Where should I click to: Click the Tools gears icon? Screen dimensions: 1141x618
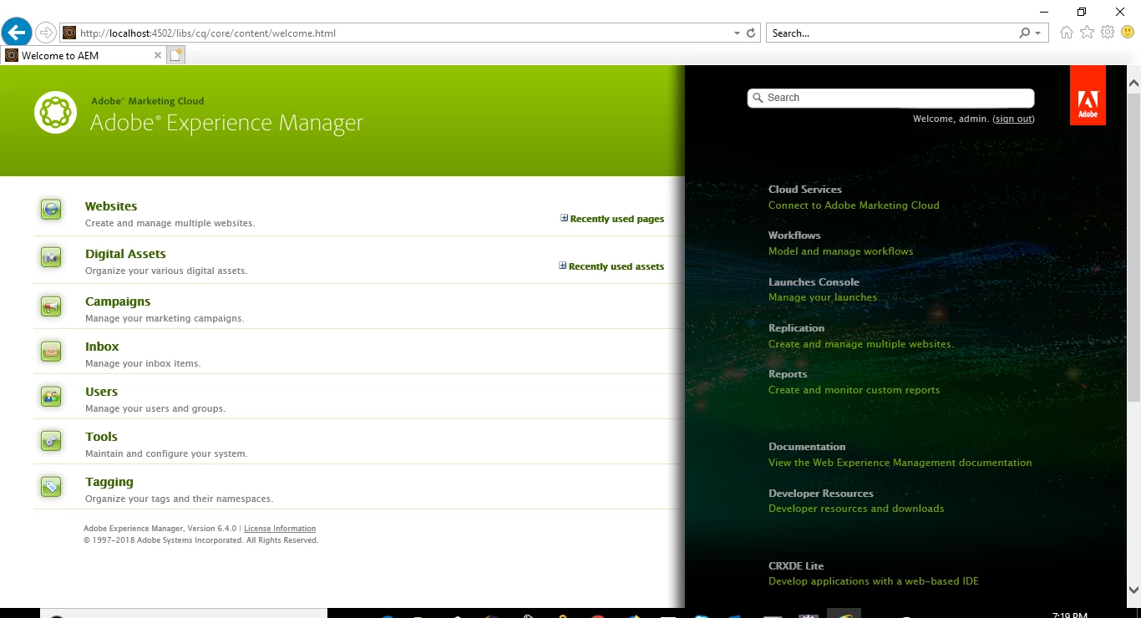point(51,442)
